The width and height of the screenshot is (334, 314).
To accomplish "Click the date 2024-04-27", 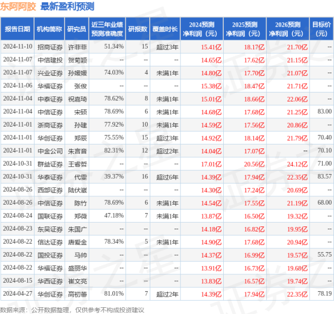I will click(18, 293).
